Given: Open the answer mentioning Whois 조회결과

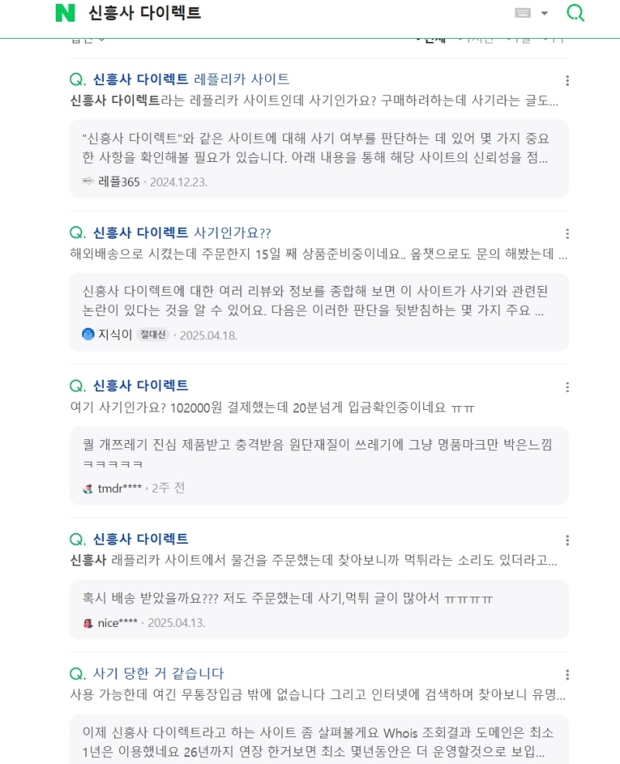Looking at the screenshot, I should click(x=316, y=742).
